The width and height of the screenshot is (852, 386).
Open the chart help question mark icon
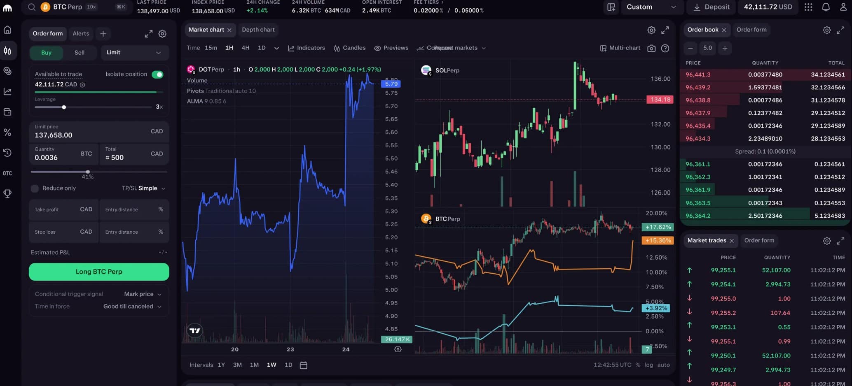665,48
